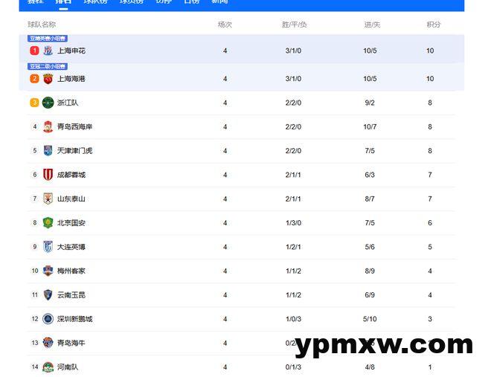Click the 大连英博 team logo
Viewport: 491px width, 377px height.
48,247
